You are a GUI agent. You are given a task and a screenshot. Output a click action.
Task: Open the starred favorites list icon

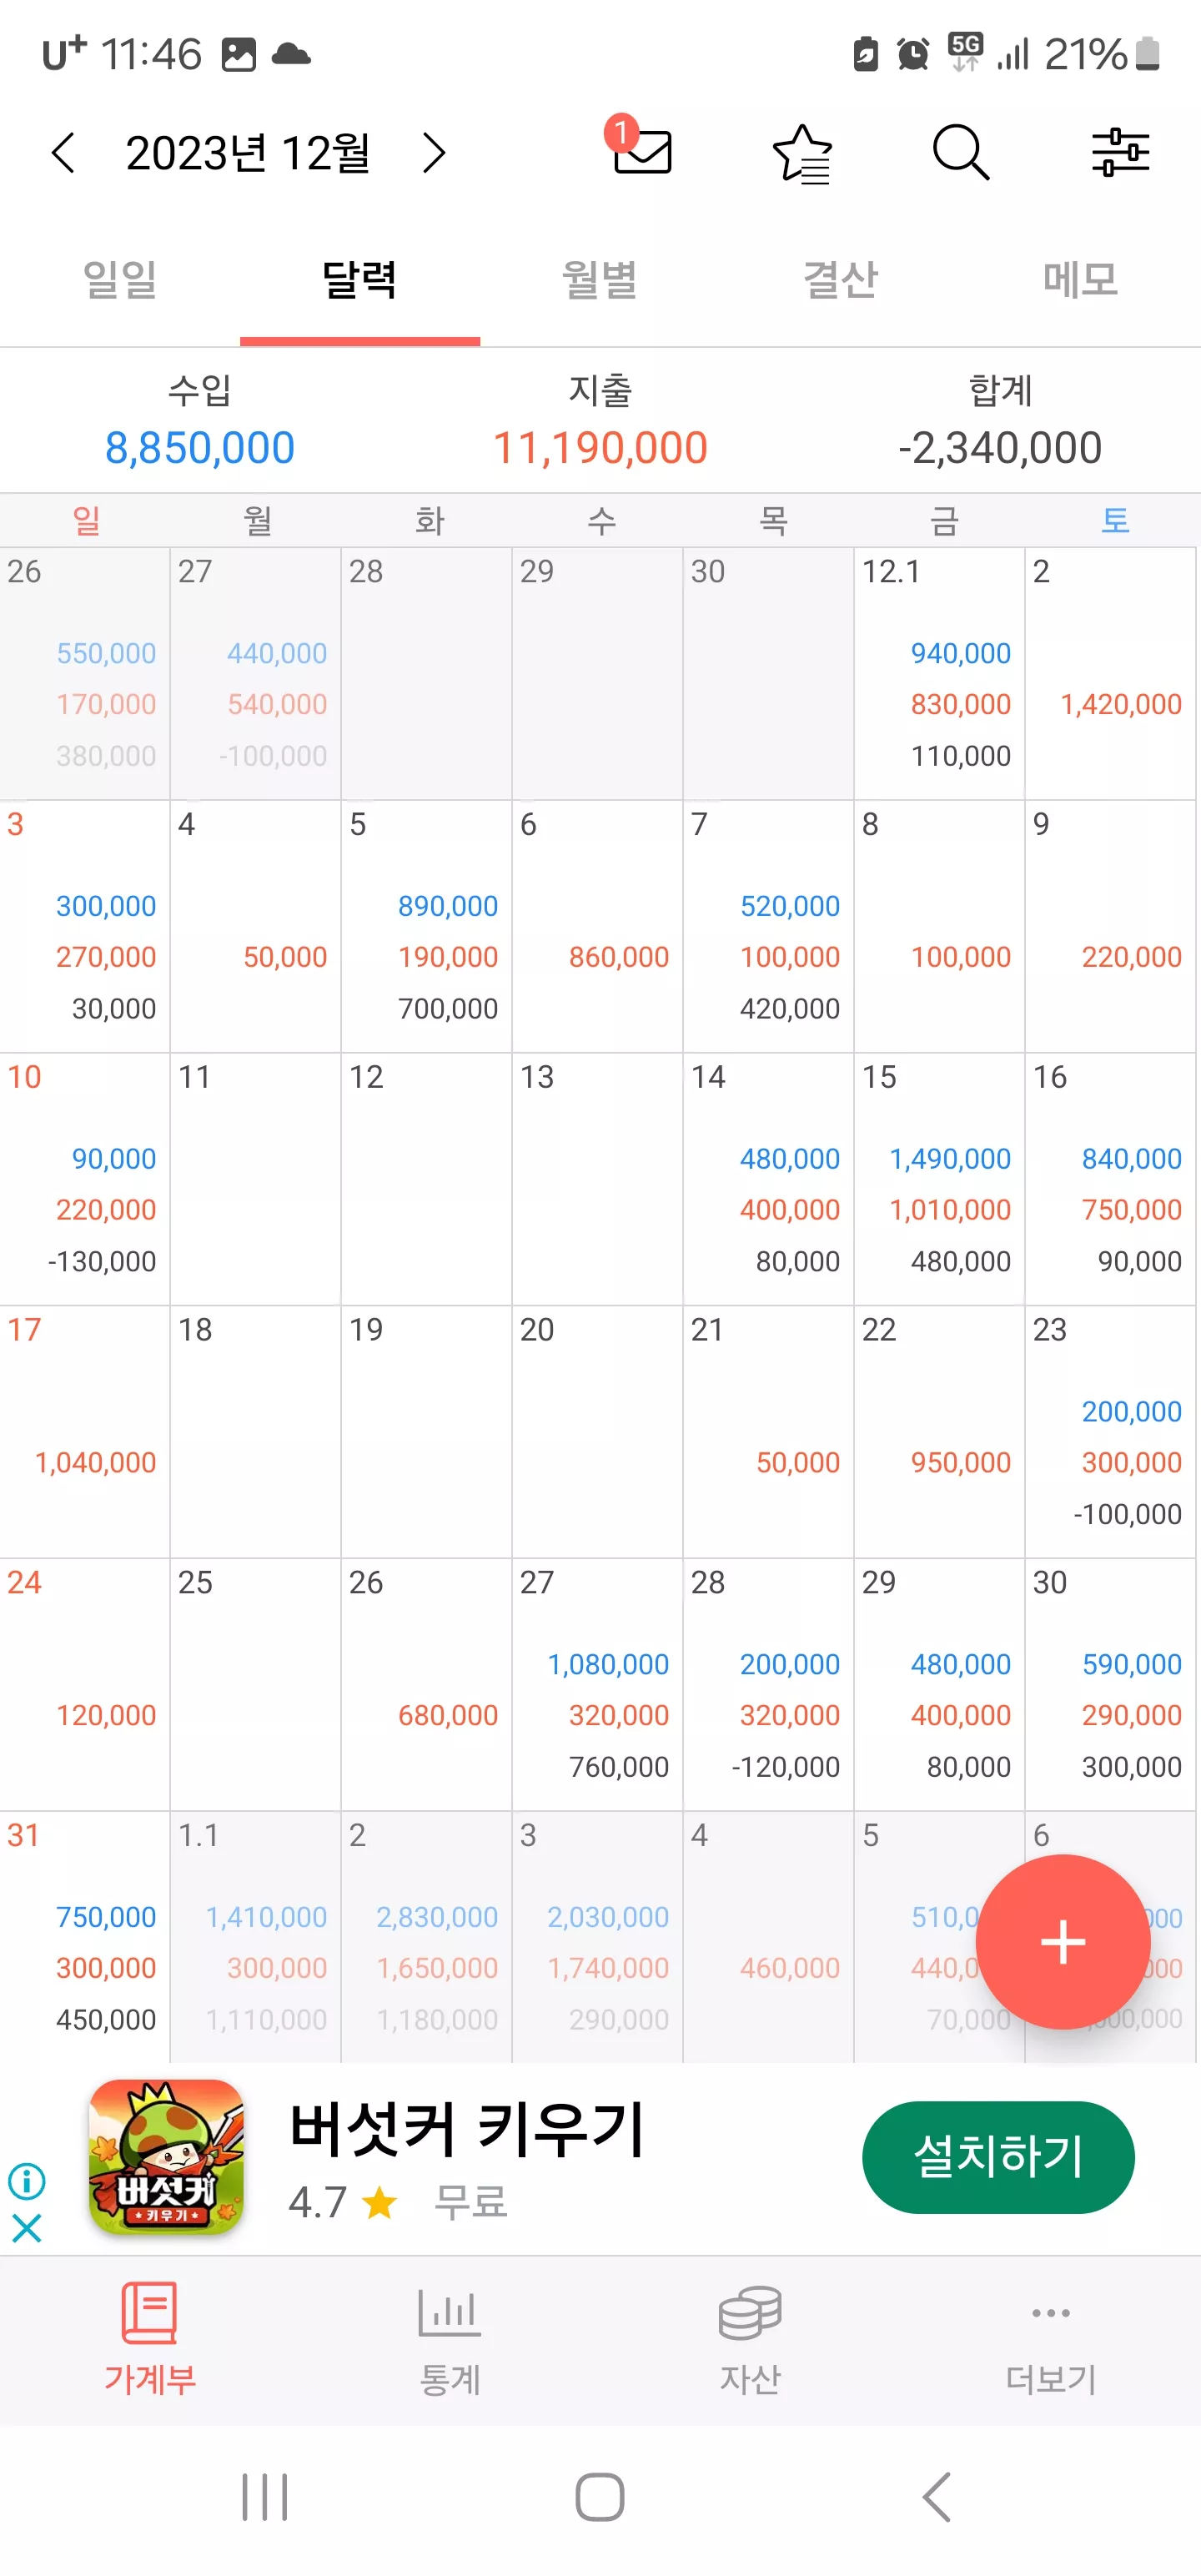(x=802, y=153)
